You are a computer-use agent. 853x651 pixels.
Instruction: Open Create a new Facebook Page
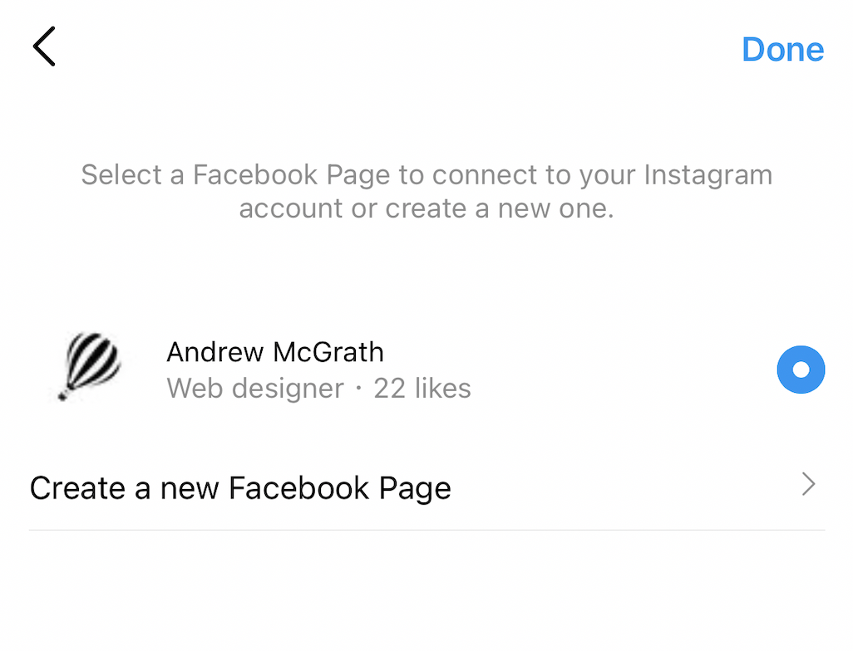[240, 487]
